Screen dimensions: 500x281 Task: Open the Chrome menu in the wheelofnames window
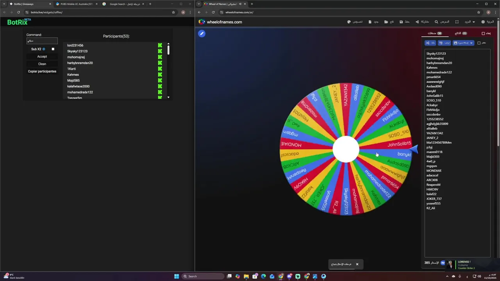coord(495,12)
